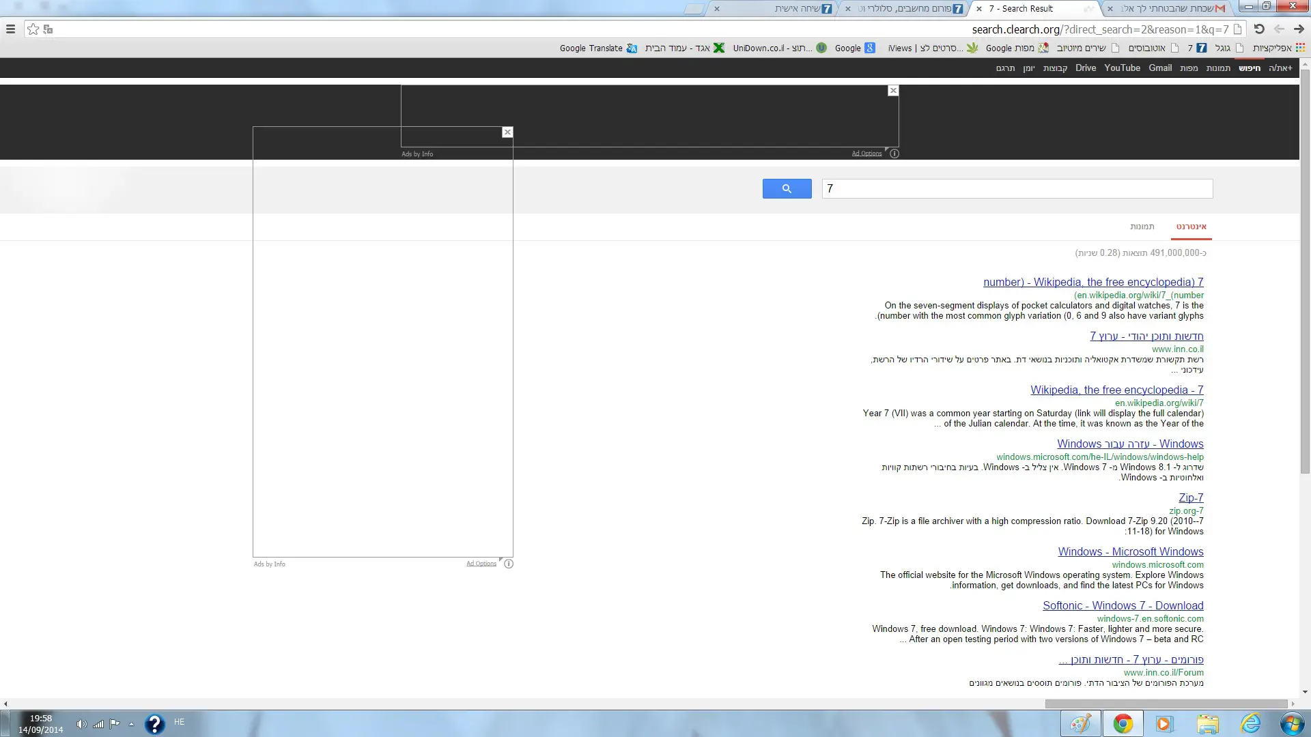Viewport: 1311px width, 737px height.
Task: Click the blue search magnifier button
Action: 787,189
